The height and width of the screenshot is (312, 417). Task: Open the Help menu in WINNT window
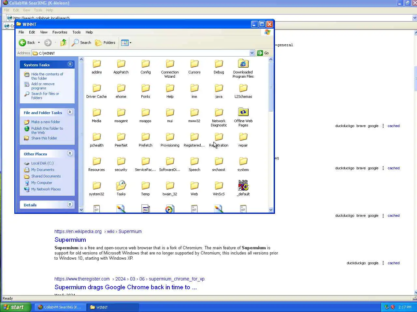89,32
